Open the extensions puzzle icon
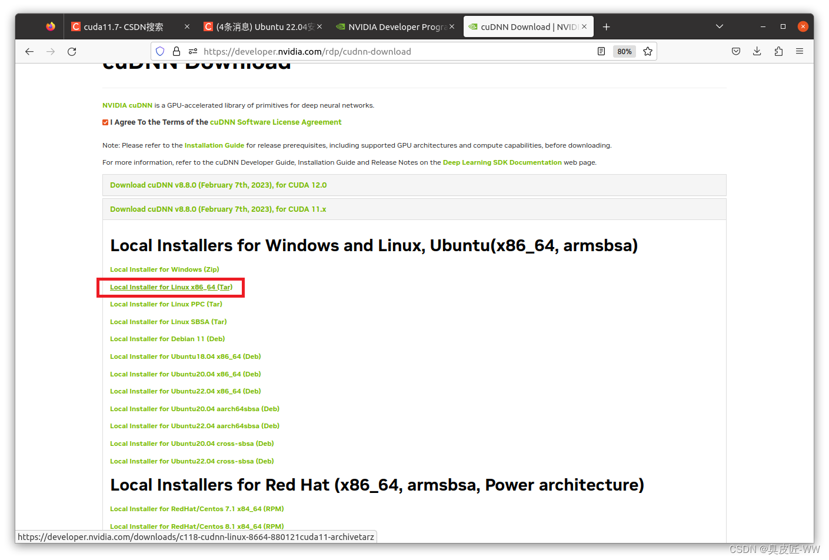This screenshot has width=829, height=560. coord(778,52)
